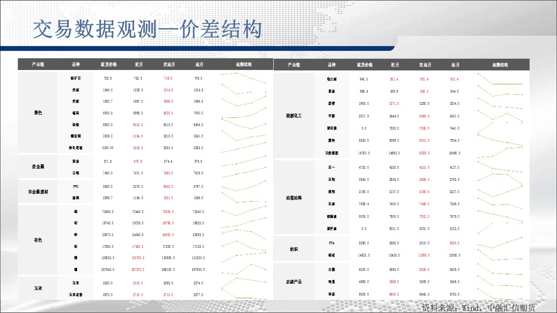This screenshot has height=313, width=557.
Task: Click the slide title 交易数据观测—价差结构
Action: click(148, 30)
